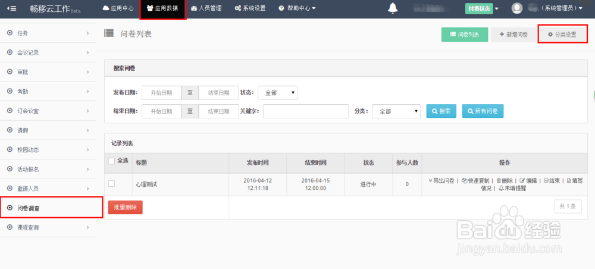The image size is (595, 269).
Task: Click the 畅移云工作 logo text
Action: (50, 9)
